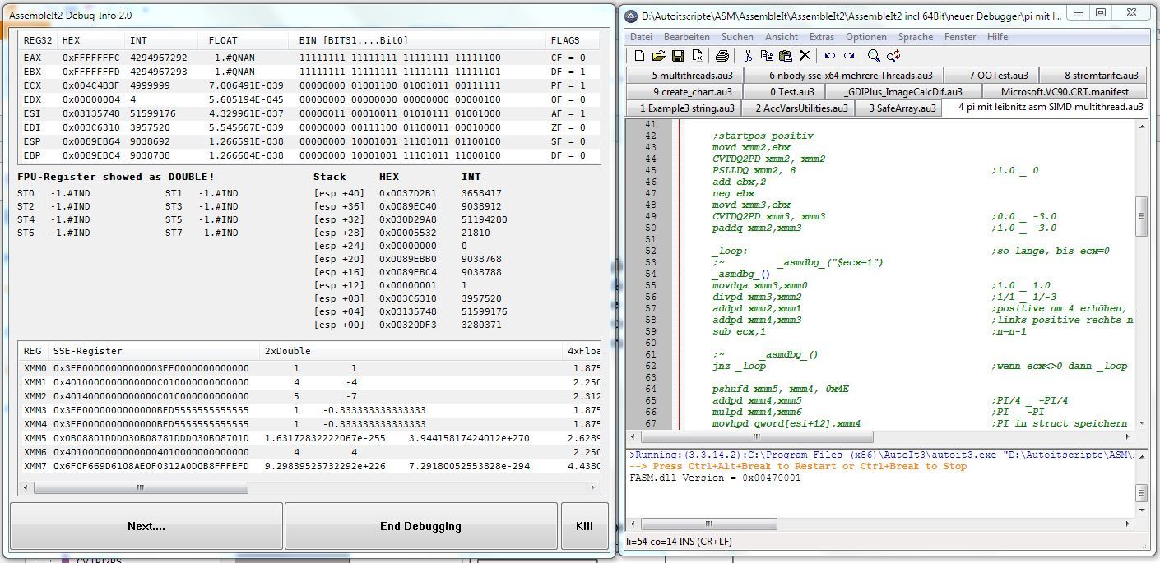Viewport: 1160px width, 563px height.
Task: Open the Extras menu
Action: (x=821, y=37)
